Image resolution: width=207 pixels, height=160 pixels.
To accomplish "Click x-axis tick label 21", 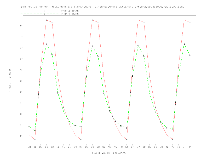I will 69,147.
